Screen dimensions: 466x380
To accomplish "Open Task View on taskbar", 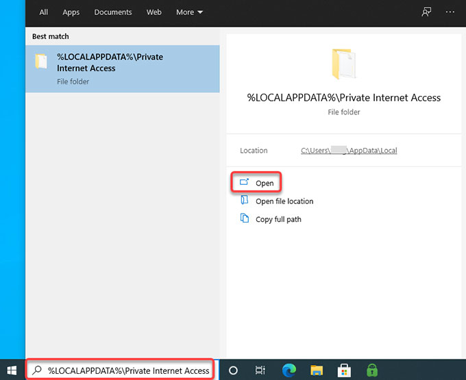I will (260, 370).
